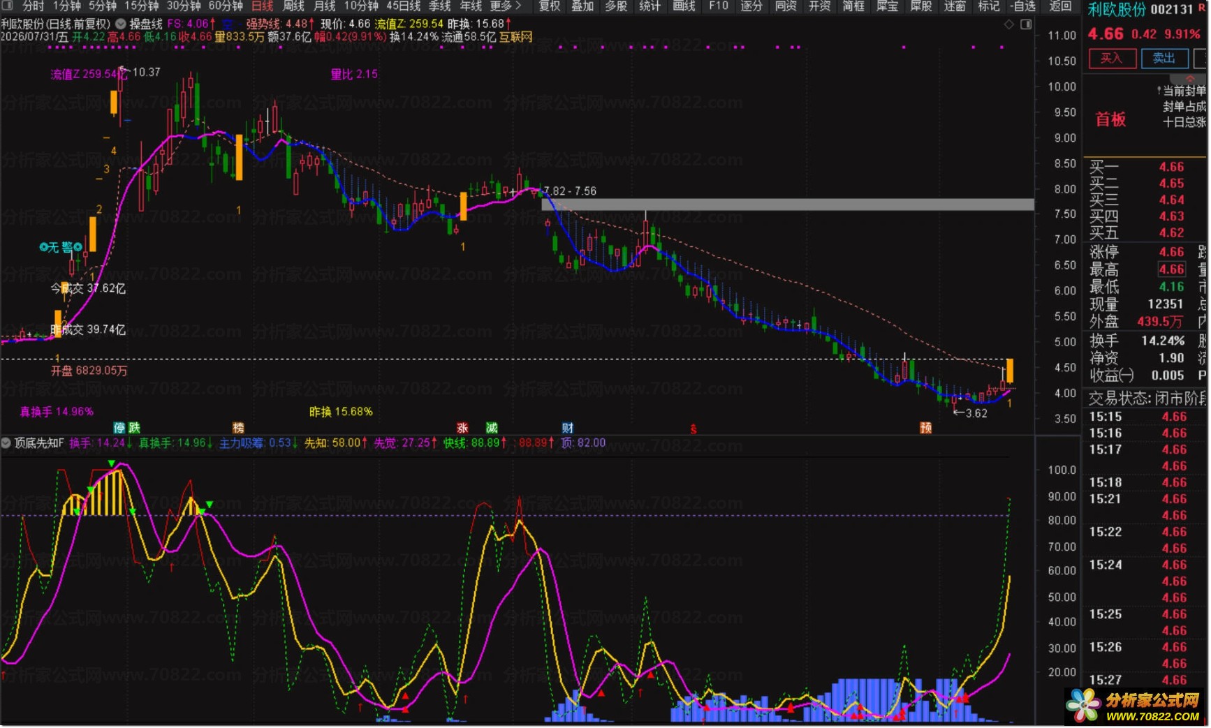Switch to 年线 yearly chart

(x=471, y=6)
